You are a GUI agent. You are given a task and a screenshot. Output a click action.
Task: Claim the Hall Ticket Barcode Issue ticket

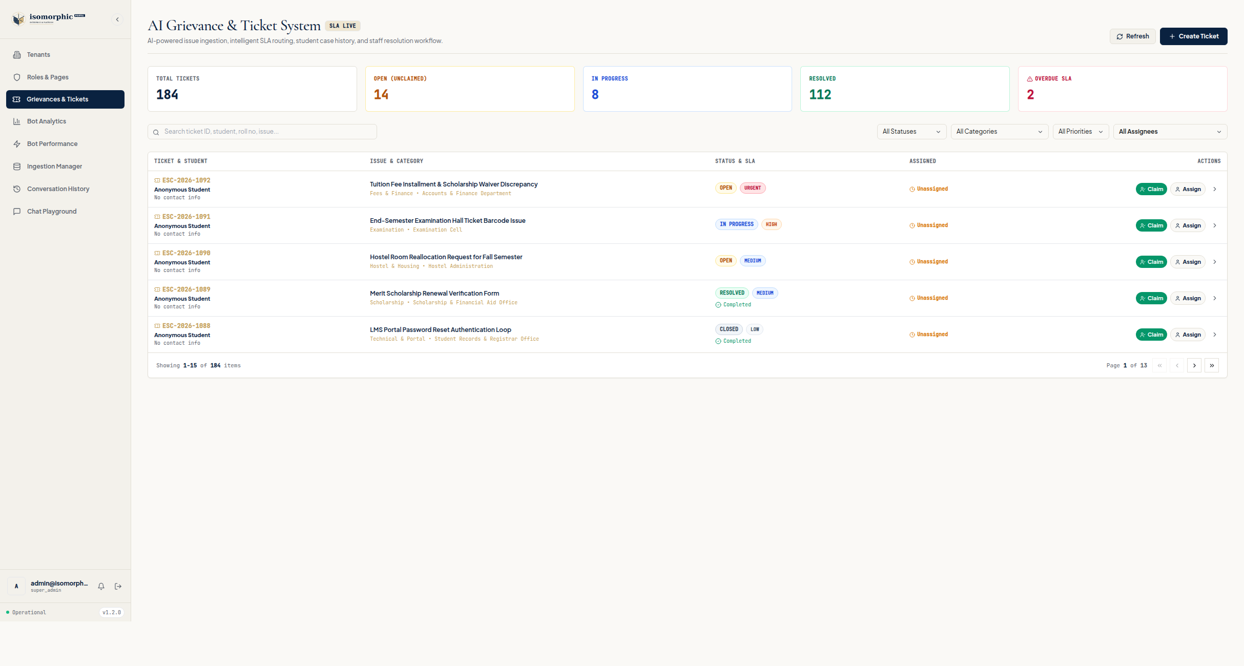click(x=1151, y=225)
